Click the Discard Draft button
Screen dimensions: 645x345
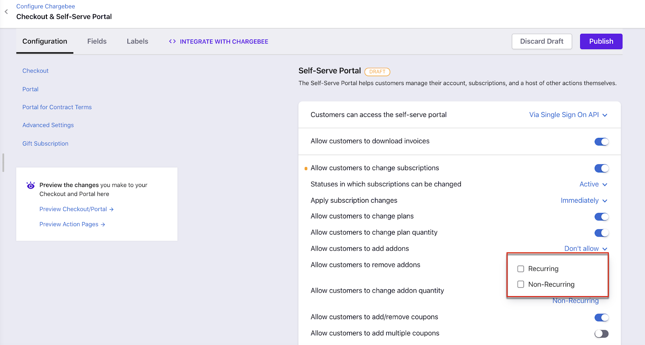coord(541,42)
